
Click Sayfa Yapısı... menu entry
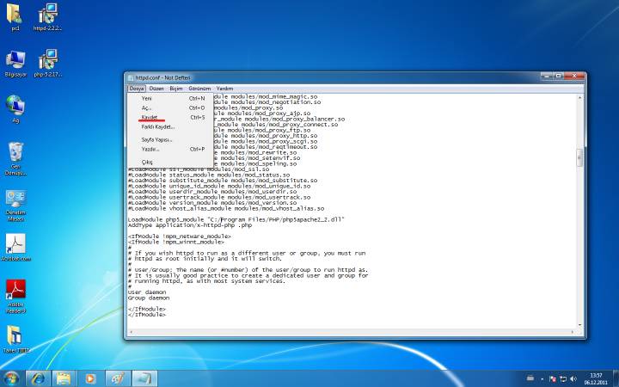[x=156, y=139]
